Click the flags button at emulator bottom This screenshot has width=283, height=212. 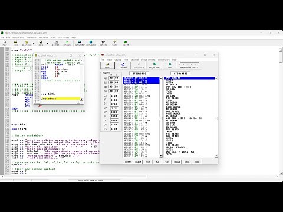point(197,162)
